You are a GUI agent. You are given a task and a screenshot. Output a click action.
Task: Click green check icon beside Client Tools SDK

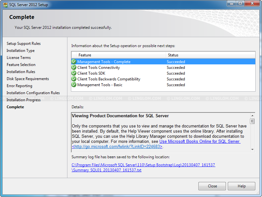click(x=74, y=73)
